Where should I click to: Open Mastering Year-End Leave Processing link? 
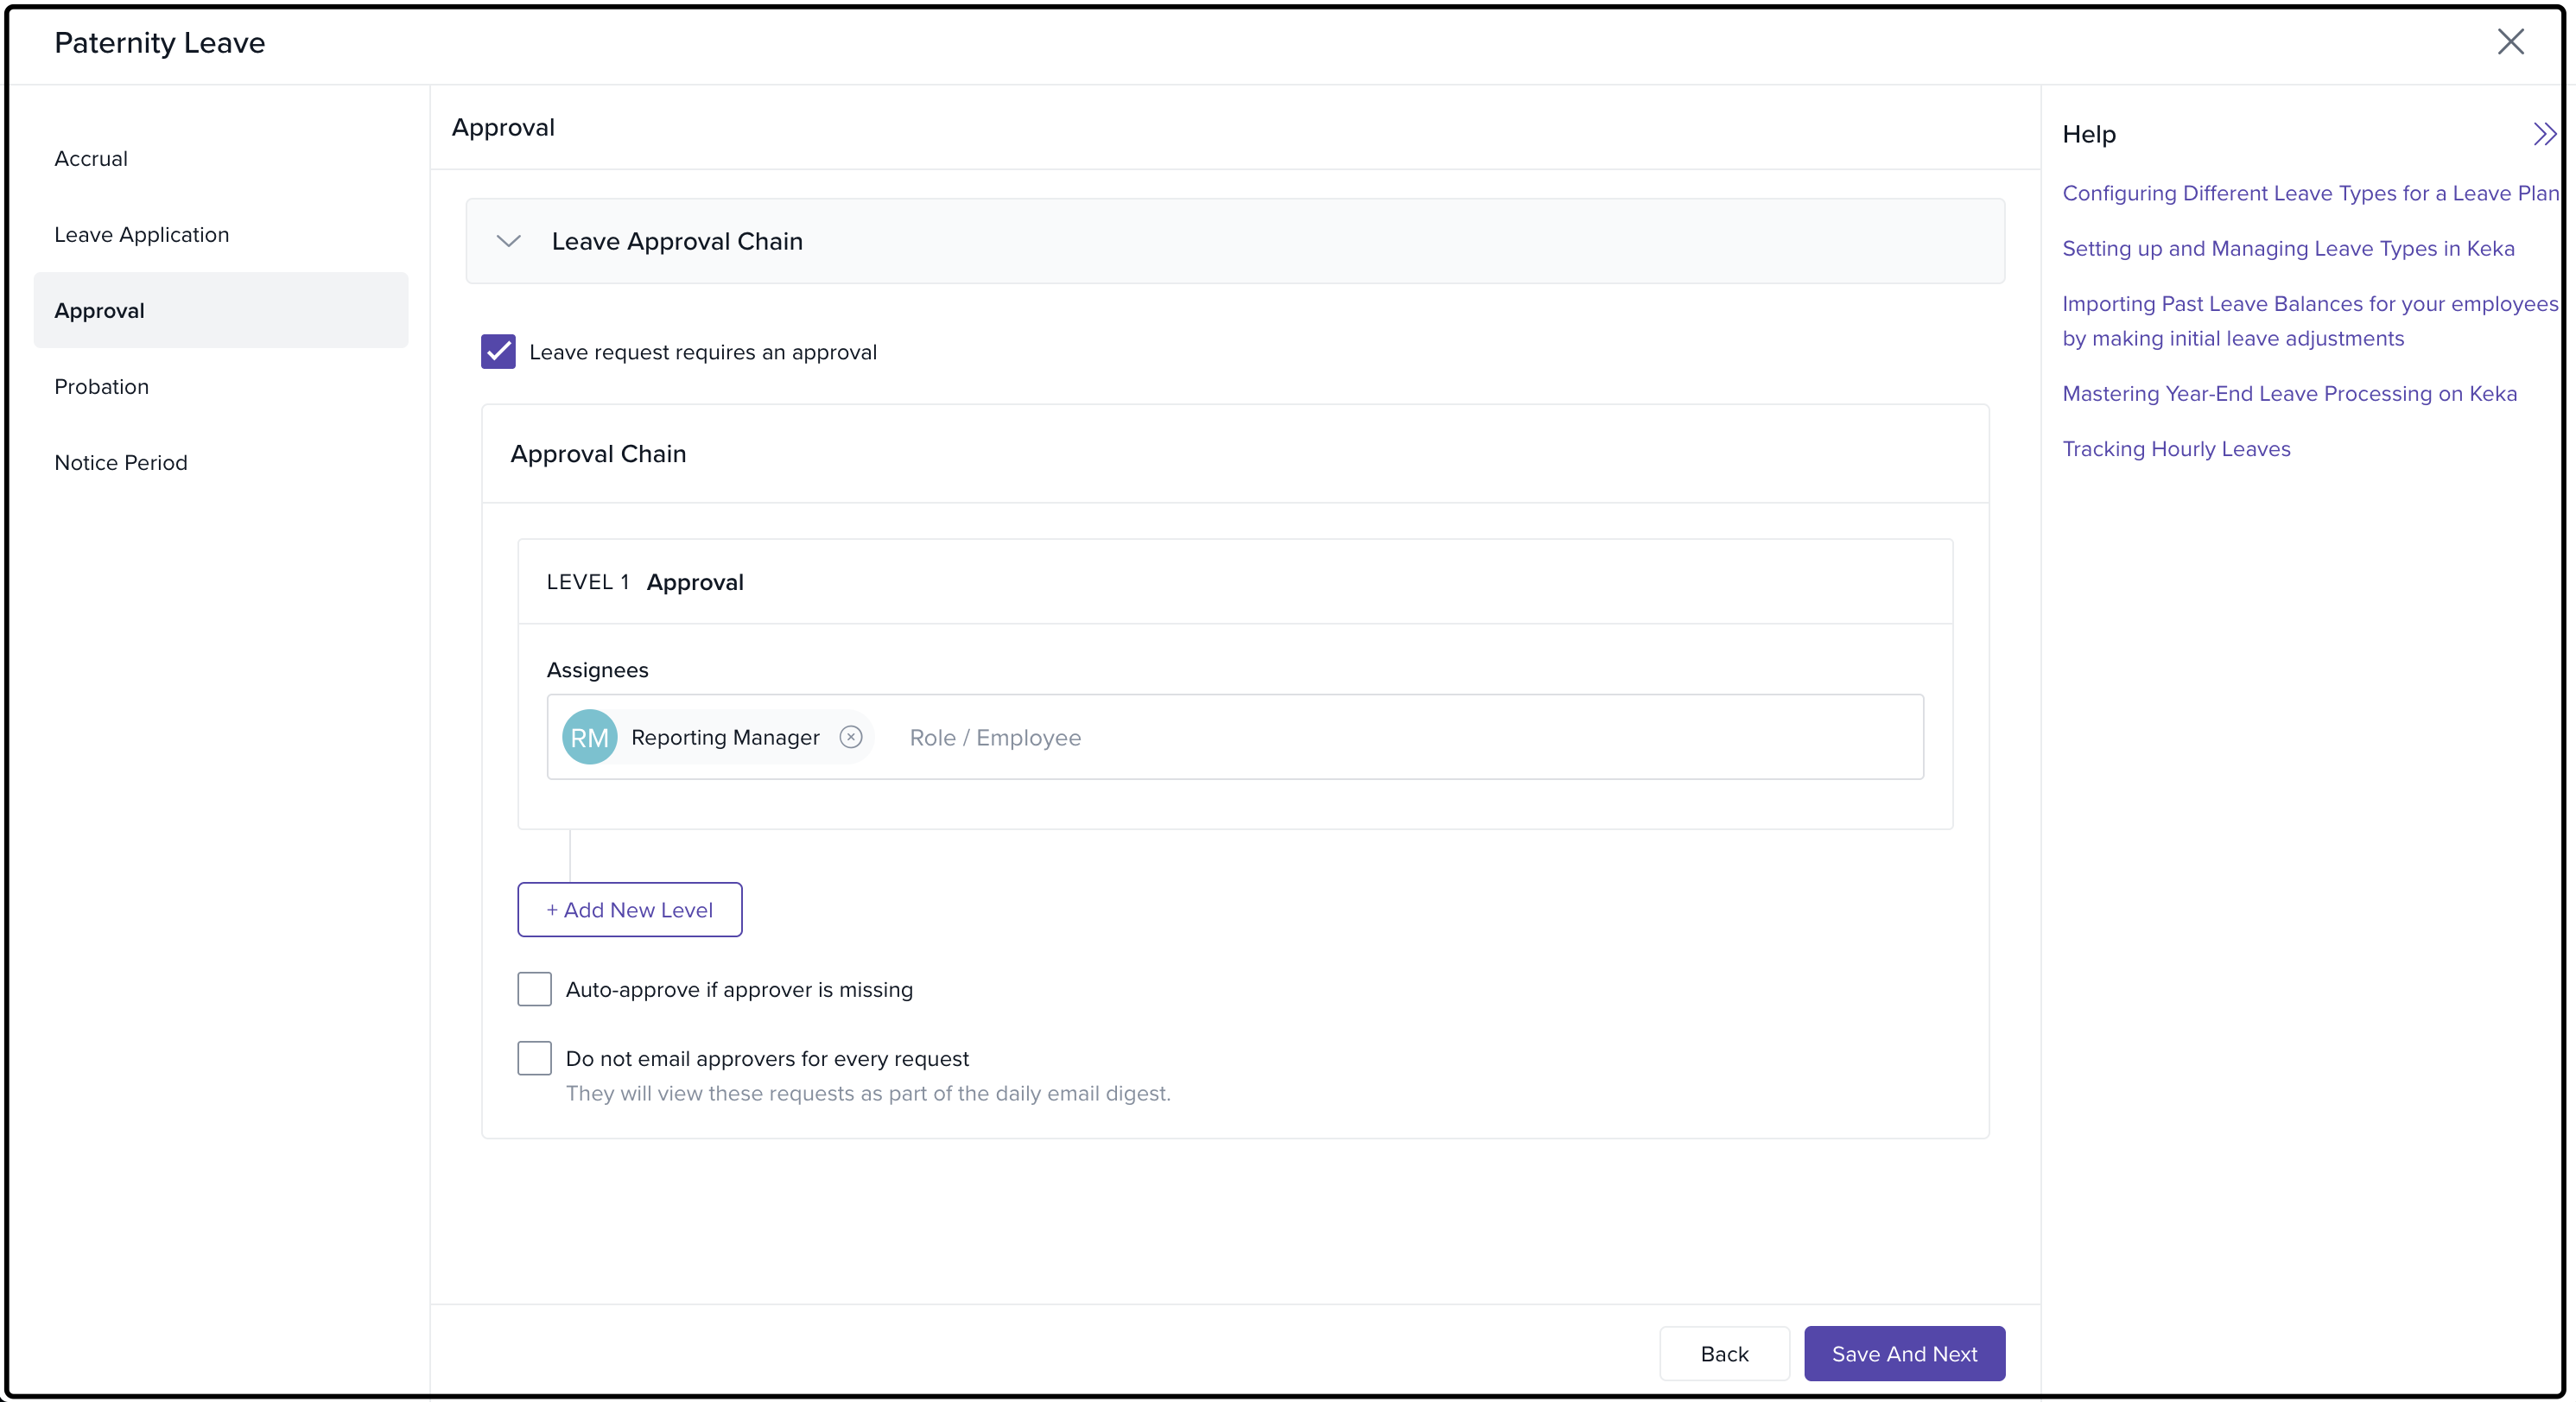(x=2289, y=394)
